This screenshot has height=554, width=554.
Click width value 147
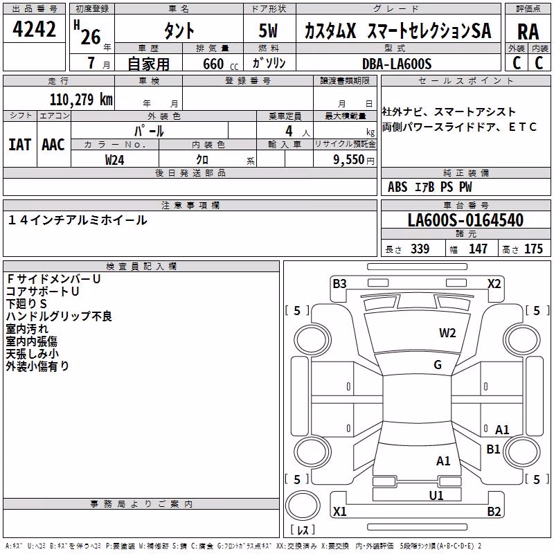(x=478, y=249)
